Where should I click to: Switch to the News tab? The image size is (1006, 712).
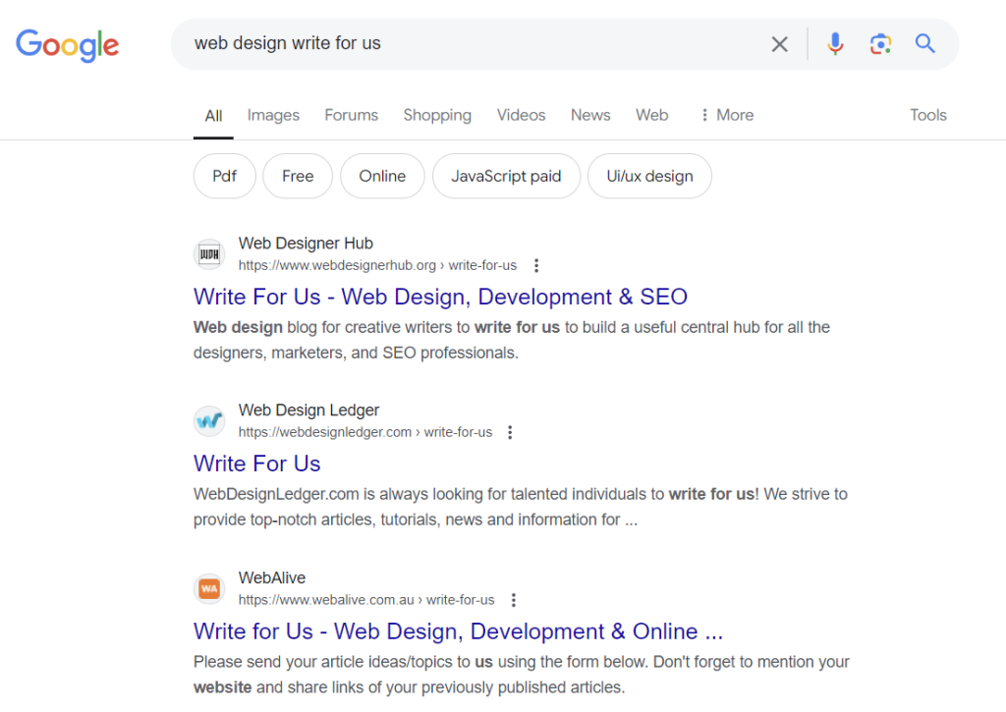point(590,115)
